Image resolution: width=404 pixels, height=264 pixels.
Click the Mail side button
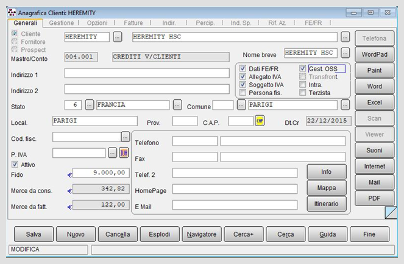click(x=375, y=182)
